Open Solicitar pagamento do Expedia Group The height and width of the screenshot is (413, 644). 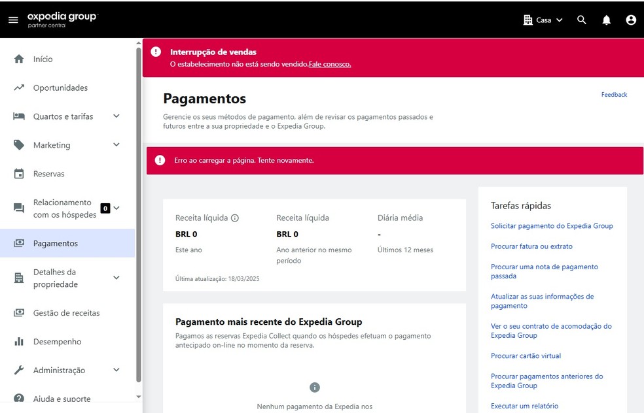[x=552, y=226]
